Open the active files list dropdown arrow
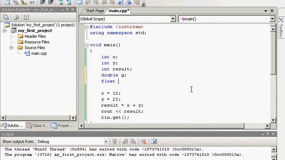This screenshot has height=160, width=285. point(265,11)
